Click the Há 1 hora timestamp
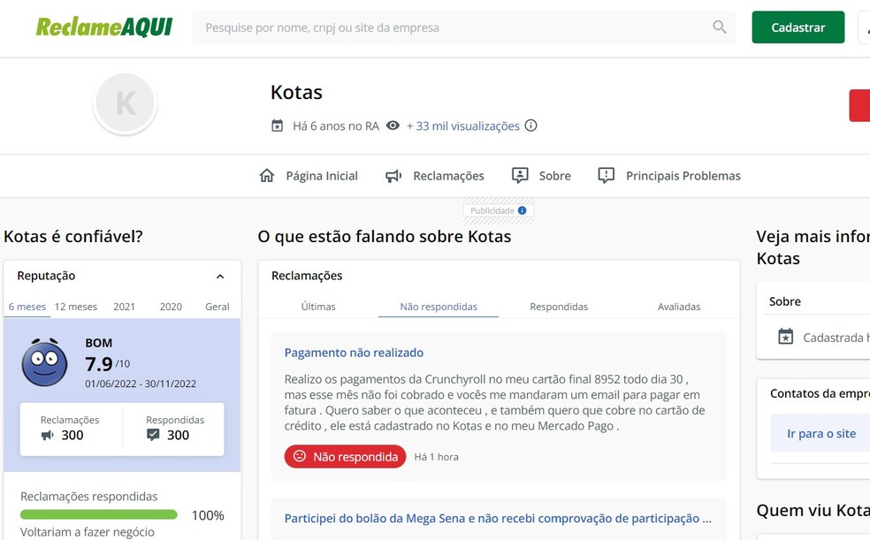The image size is (870, 540). click(437, 457)
